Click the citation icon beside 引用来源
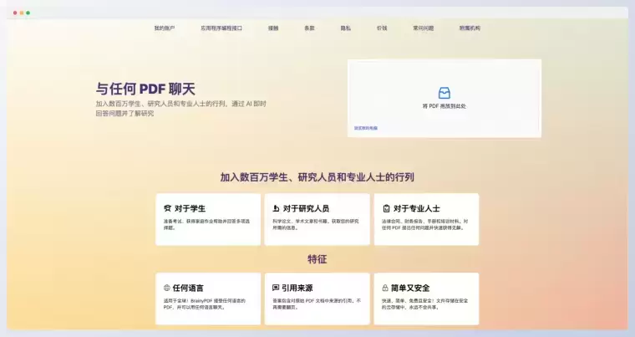 276,288
